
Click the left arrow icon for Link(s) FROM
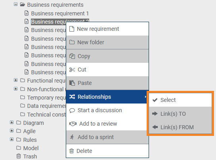pos(155,127)
